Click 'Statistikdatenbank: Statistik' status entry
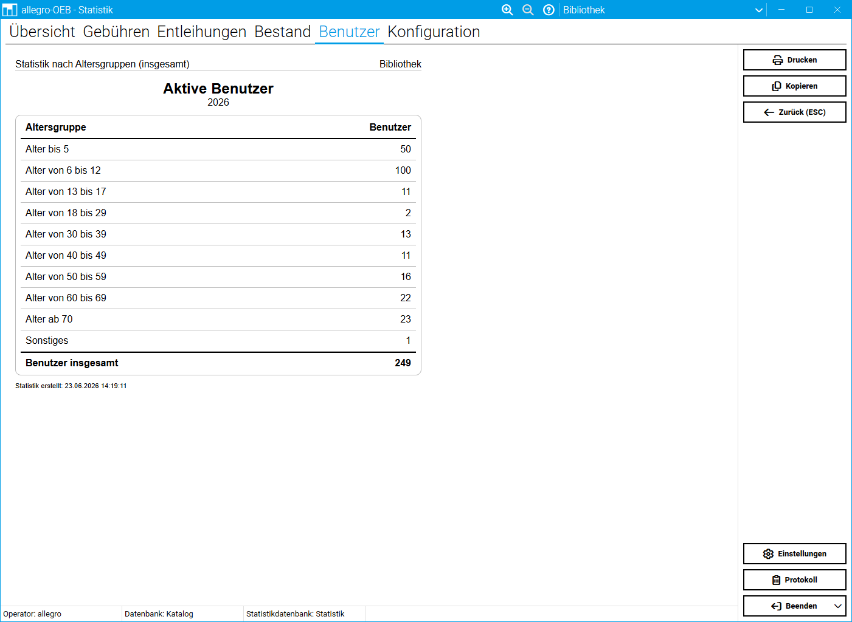The image size is (852, 622). coord(295,614)
